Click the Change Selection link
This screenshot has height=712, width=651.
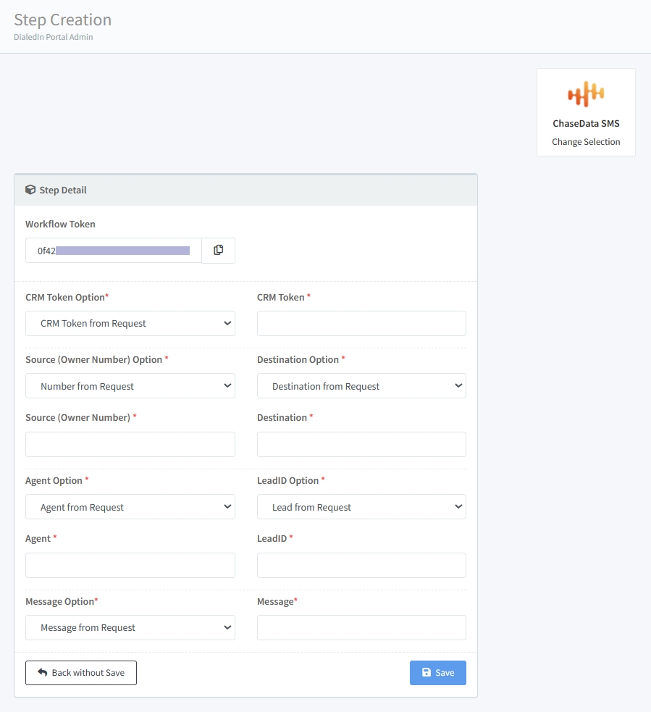585,141
